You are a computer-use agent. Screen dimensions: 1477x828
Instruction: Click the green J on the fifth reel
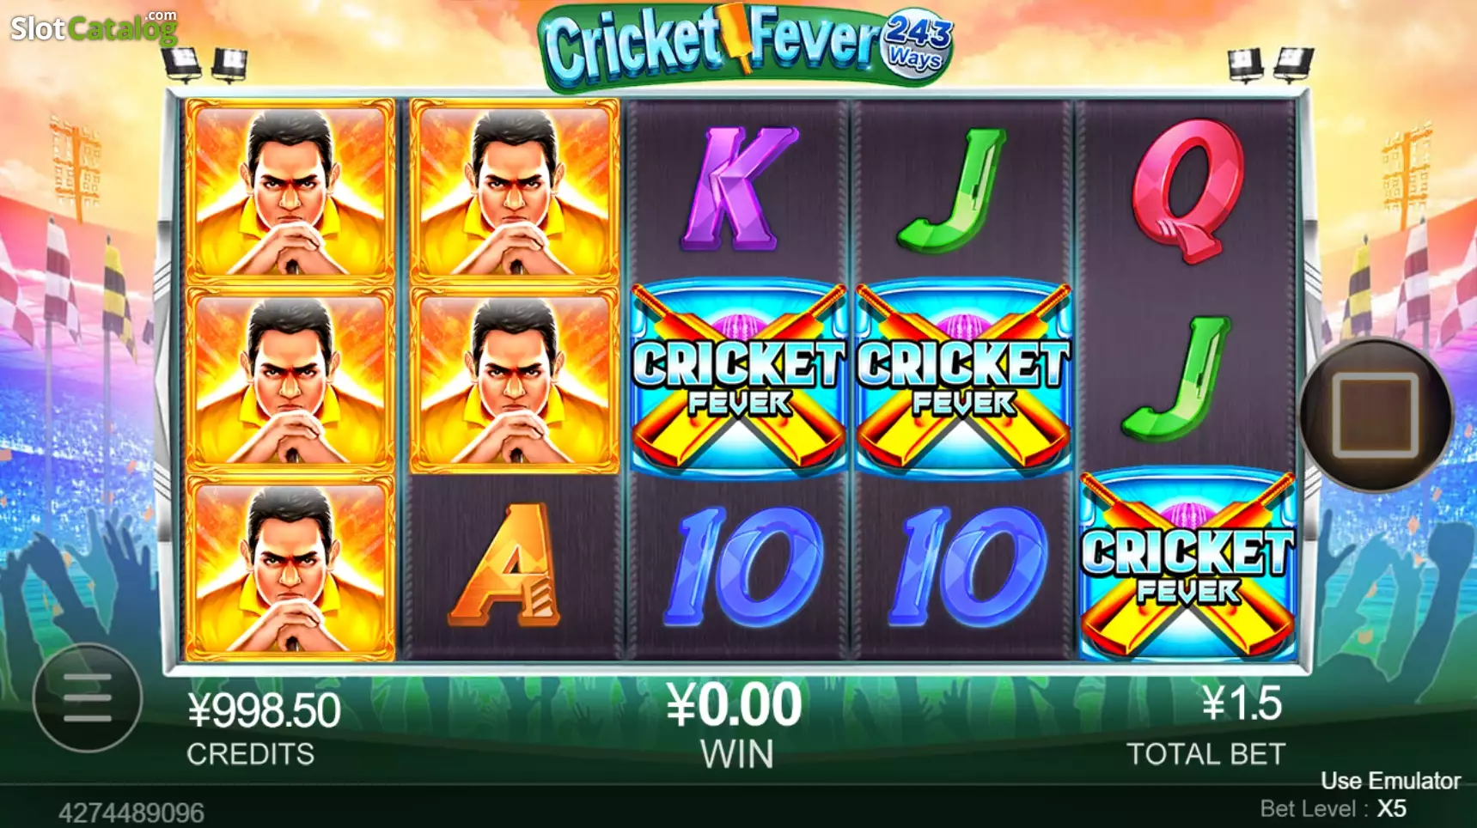click(x=1176, y=379)
